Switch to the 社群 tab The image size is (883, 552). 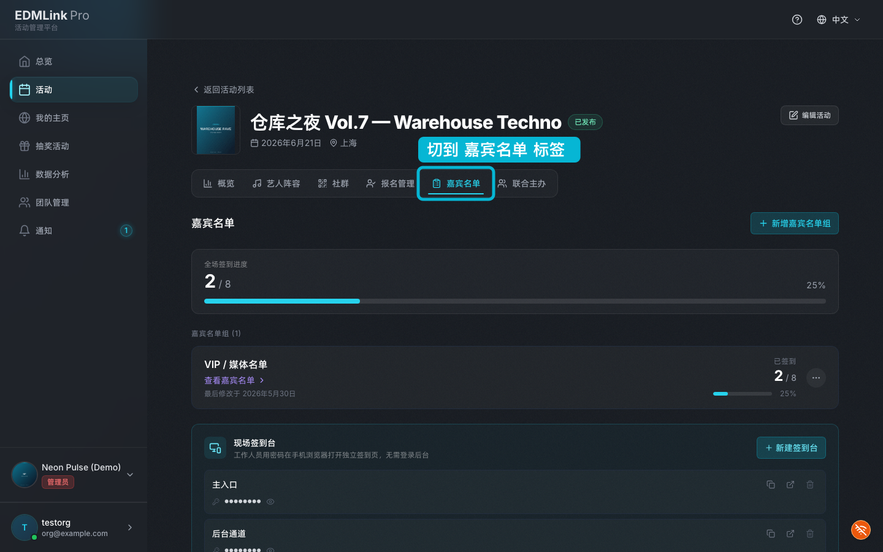tap(334, 183)
